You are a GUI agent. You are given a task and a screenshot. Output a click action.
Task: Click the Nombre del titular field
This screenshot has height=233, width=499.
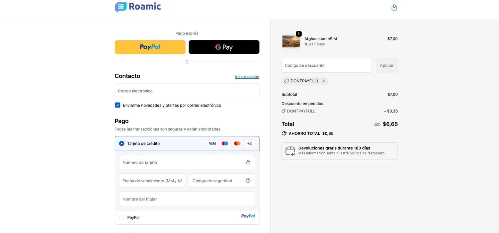(x=187, y=199)
